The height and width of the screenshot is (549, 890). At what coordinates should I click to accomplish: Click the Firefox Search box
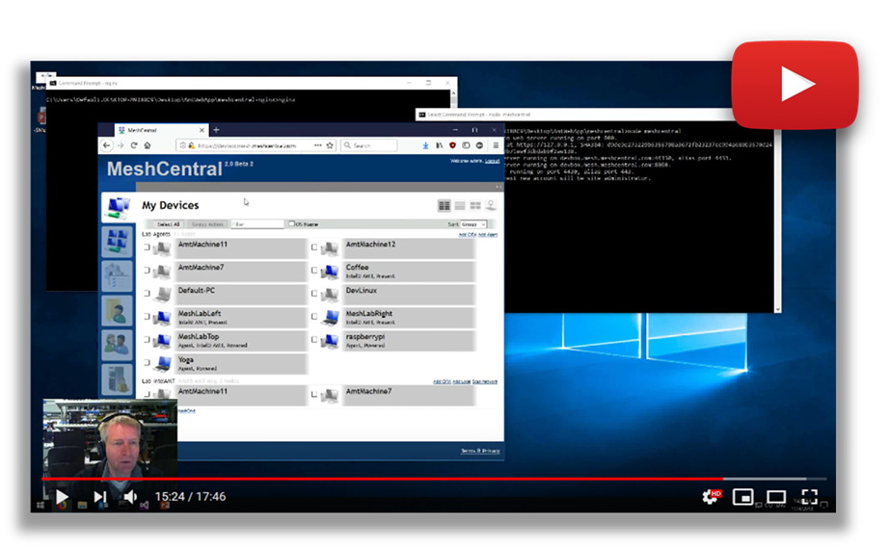tap(369, 145)
